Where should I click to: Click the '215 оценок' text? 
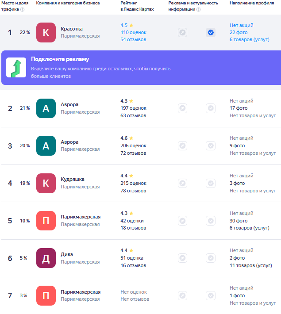point(133,183)
